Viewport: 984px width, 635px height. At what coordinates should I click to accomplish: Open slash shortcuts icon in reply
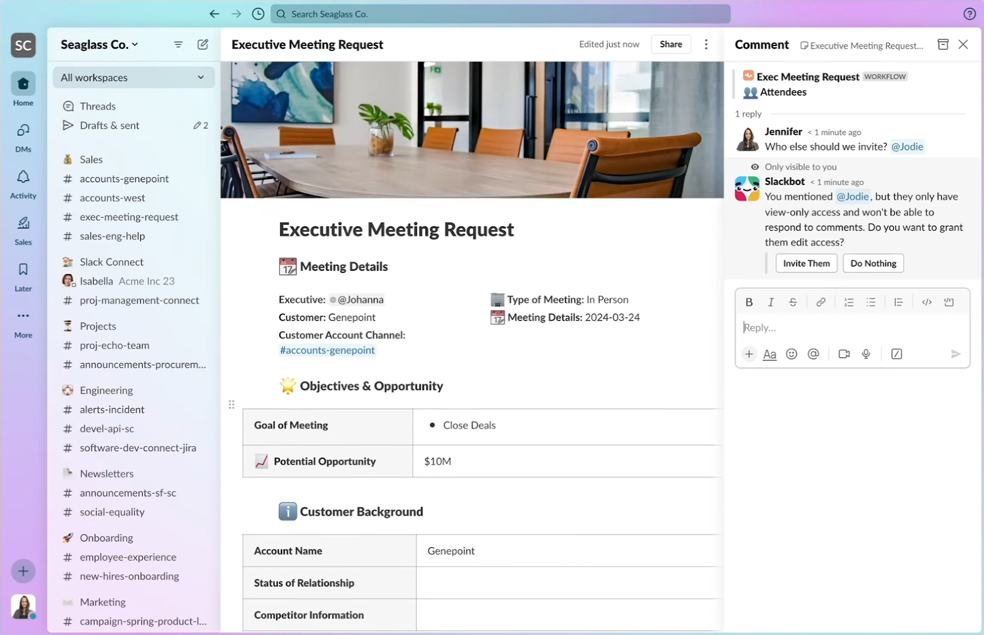click(897, 354)
